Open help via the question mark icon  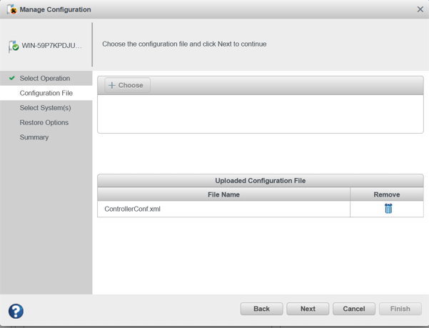tap(16, 311)
